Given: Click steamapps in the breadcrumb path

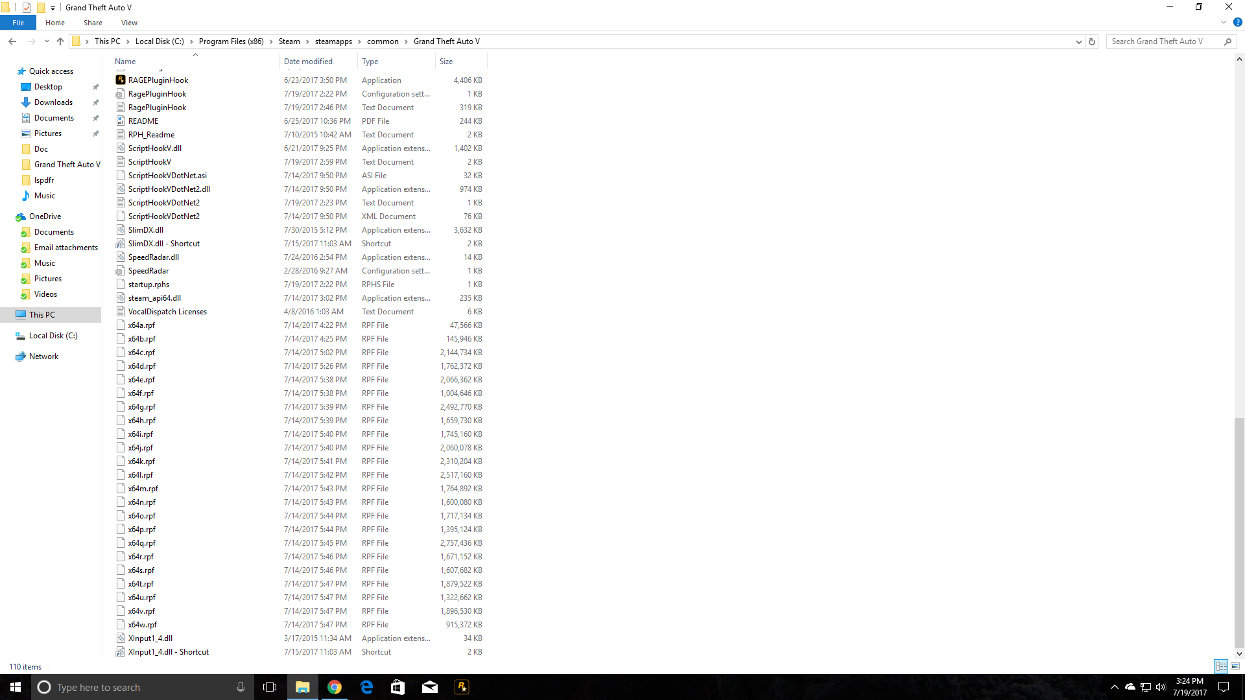Looking at the screenshot, I should click(333, 41).
